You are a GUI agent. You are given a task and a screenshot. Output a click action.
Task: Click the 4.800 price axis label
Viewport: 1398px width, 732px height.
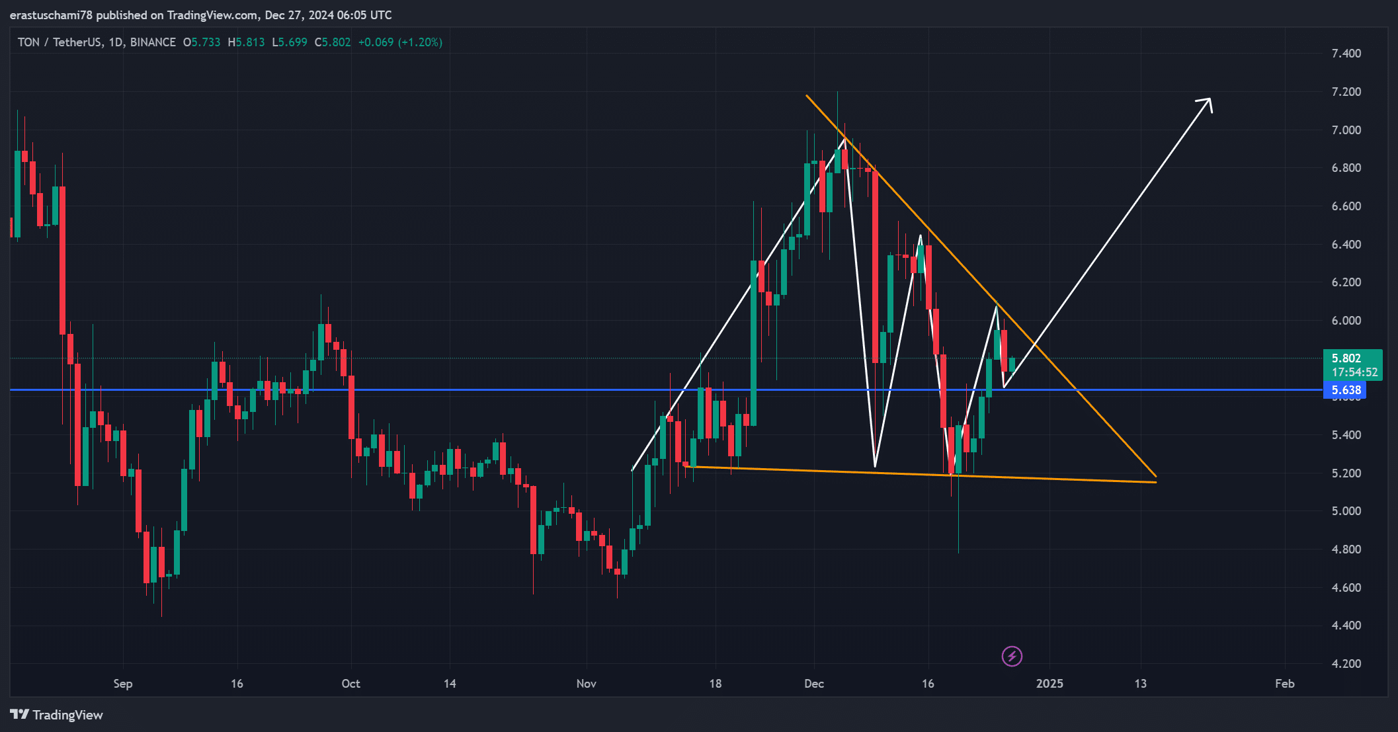[1346, 549]
